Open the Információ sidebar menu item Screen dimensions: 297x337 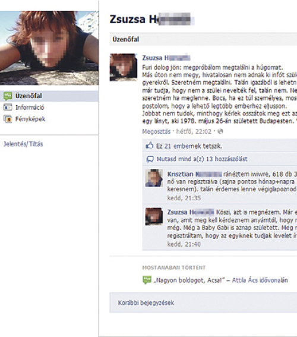[30, 107]
